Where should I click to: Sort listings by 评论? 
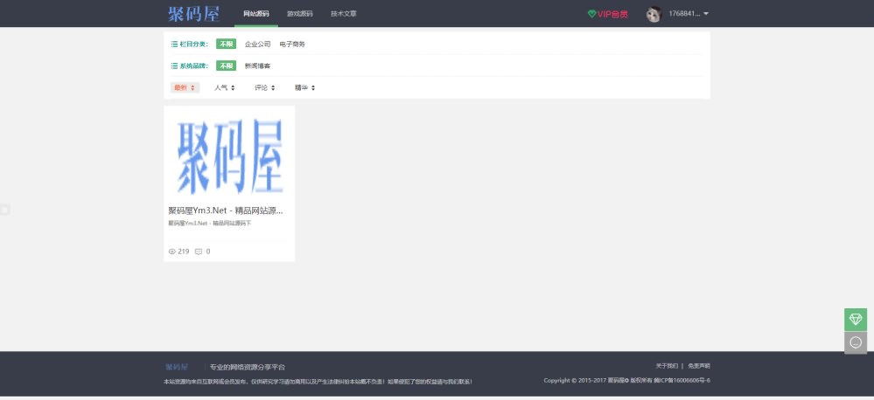(264, 87)
